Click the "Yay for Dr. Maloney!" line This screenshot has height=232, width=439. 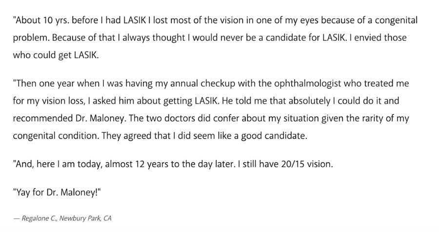click(x=57, y=192)
